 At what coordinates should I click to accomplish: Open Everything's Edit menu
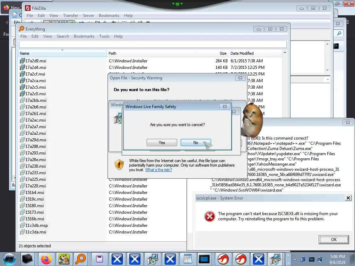35,36
